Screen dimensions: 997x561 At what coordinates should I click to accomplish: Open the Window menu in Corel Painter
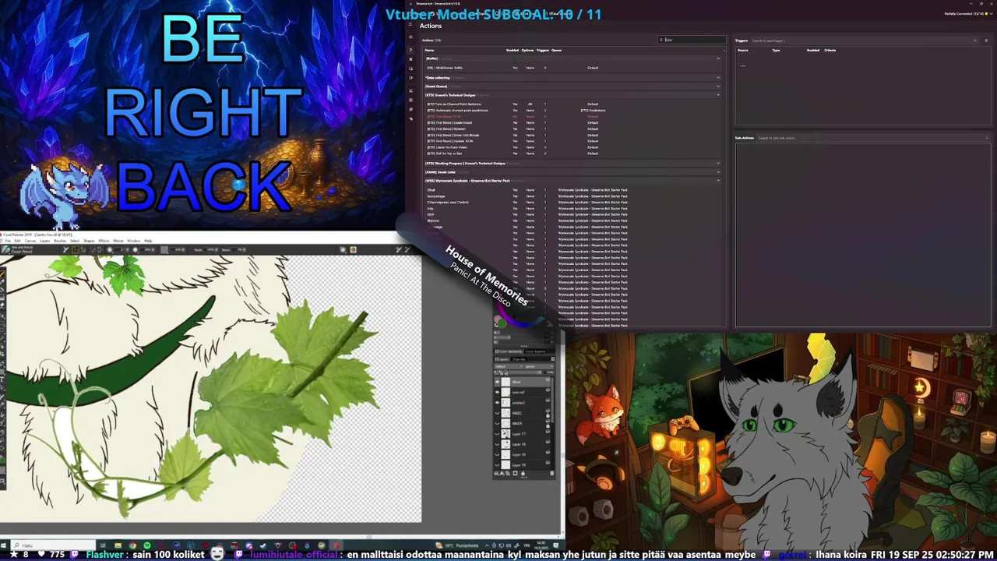(134, 241)
